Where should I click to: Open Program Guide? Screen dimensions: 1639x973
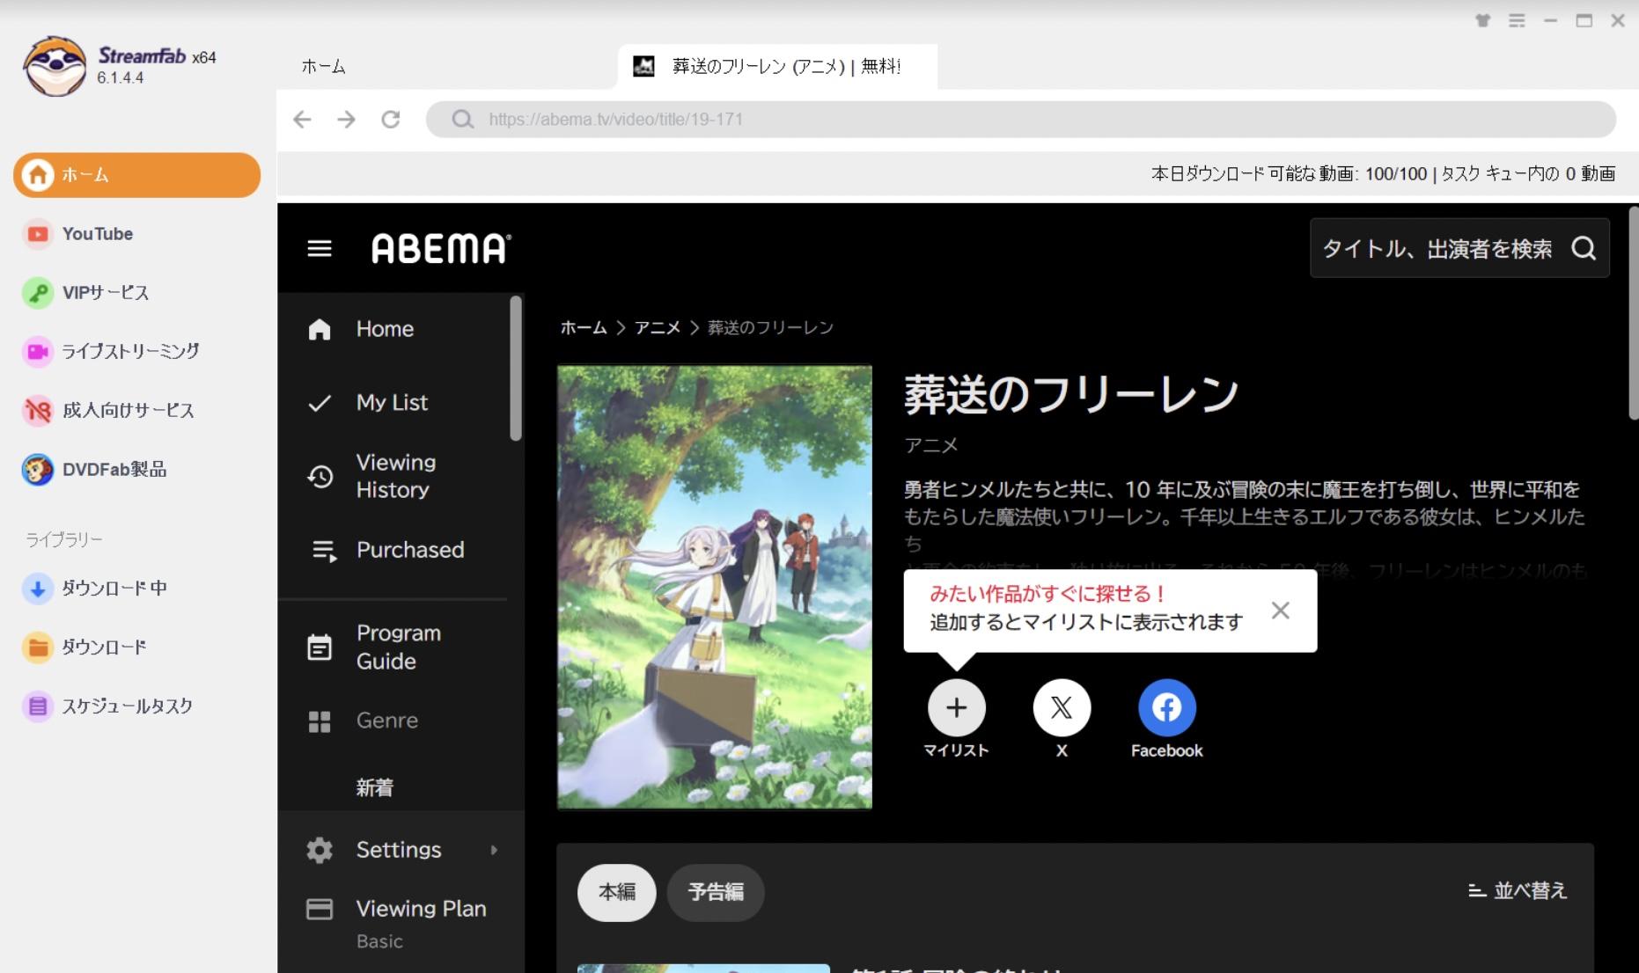tap(401, 647)
